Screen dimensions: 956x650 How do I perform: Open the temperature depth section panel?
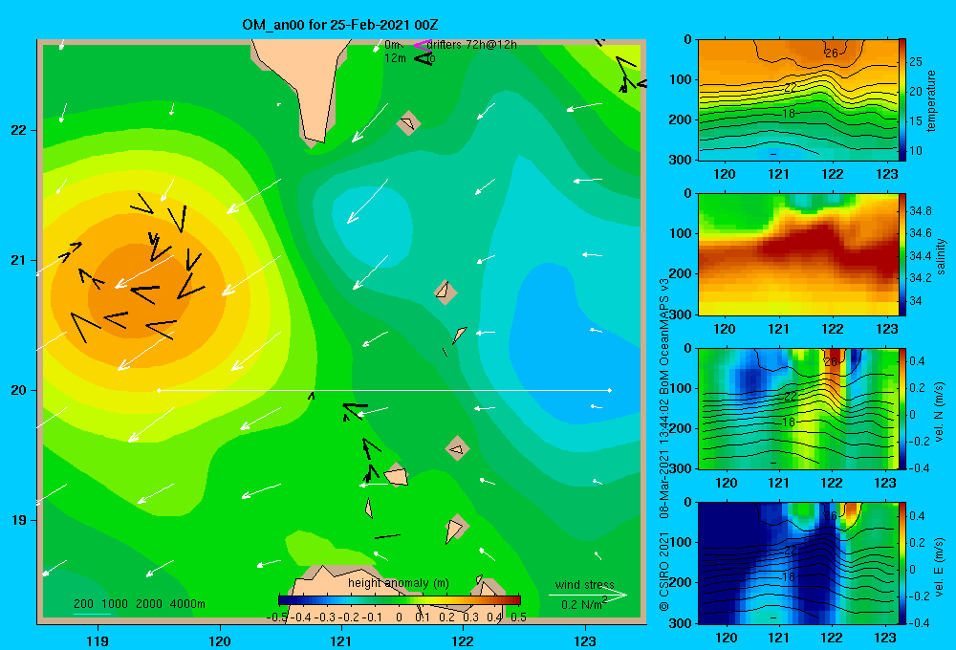(798, 100)
